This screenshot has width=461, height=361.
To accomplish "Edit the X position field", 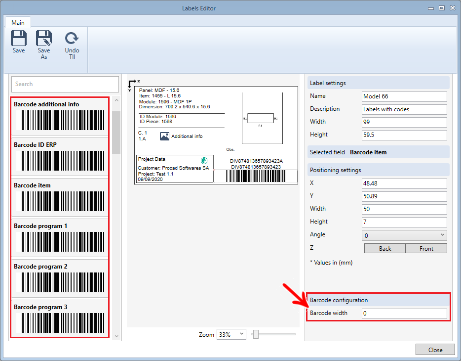I will click(404, 183).
